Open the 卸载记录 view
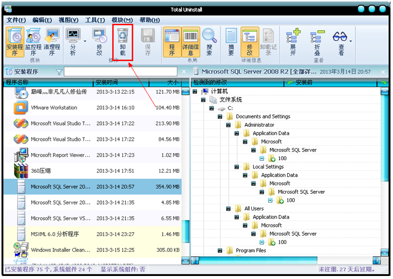Viewport: 393px width, 279px height. (268, 42)
